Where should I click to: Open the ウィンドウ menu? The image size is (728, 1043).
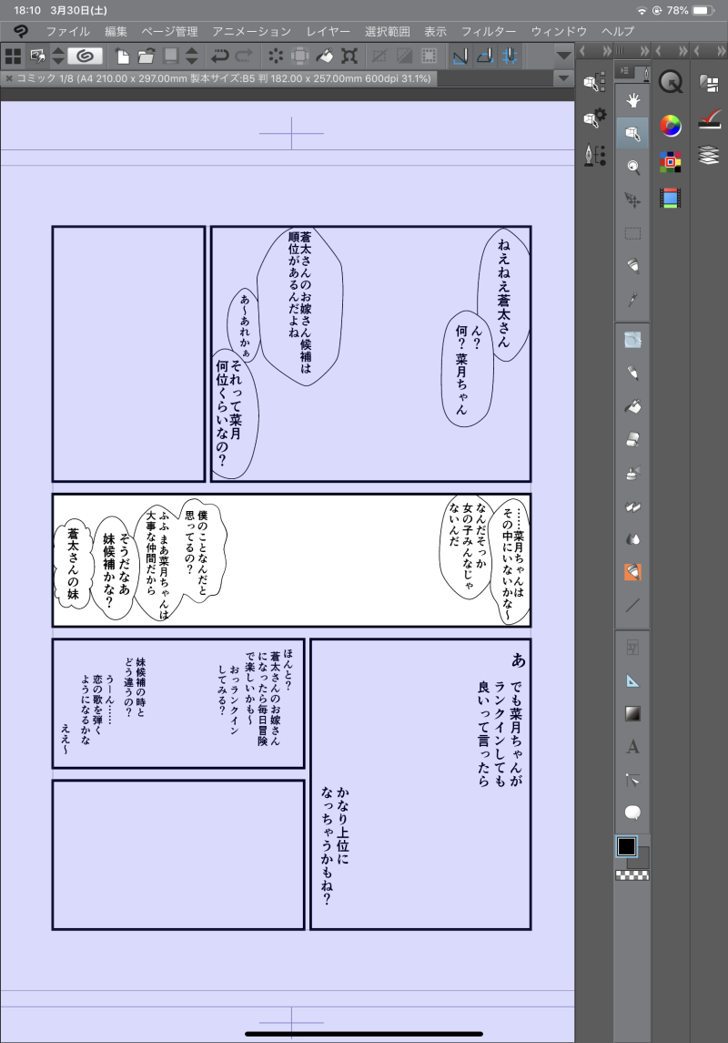pos(559,31)
